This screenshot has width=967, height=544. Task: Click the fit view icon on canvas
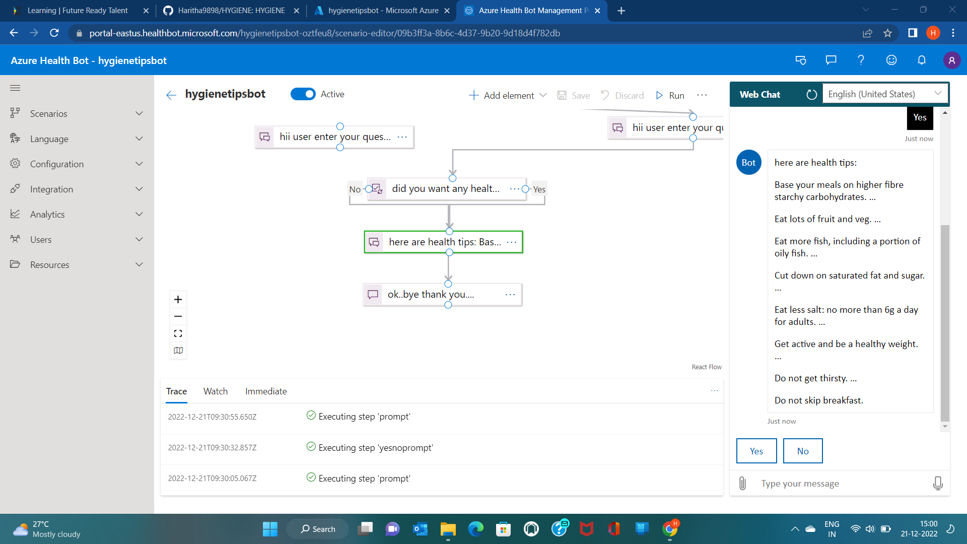[x=178, y=333]
